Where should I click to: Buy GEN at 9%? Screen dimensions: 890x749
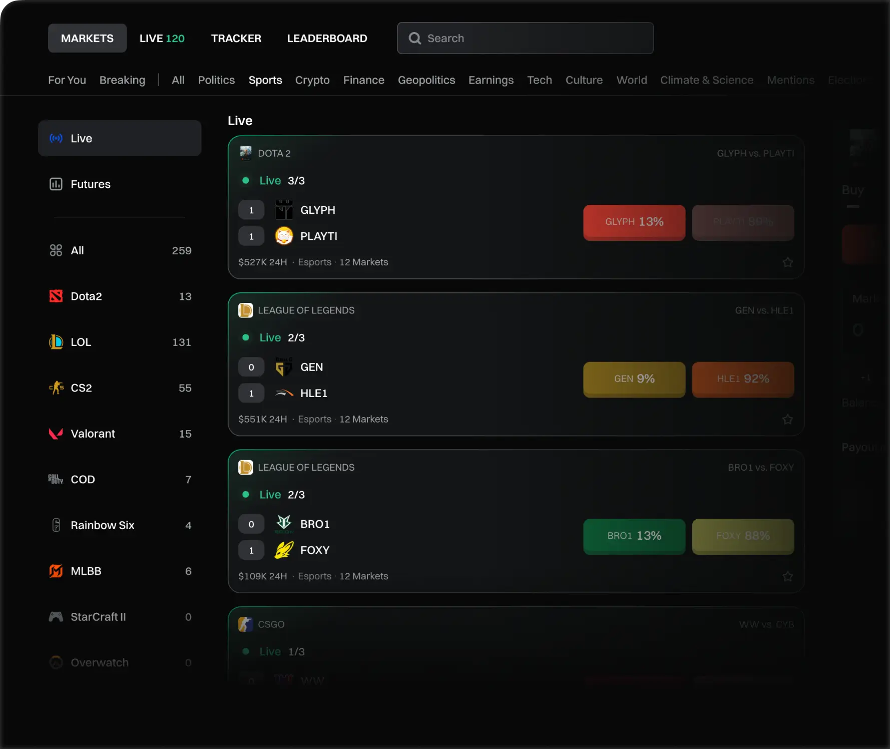634,380
